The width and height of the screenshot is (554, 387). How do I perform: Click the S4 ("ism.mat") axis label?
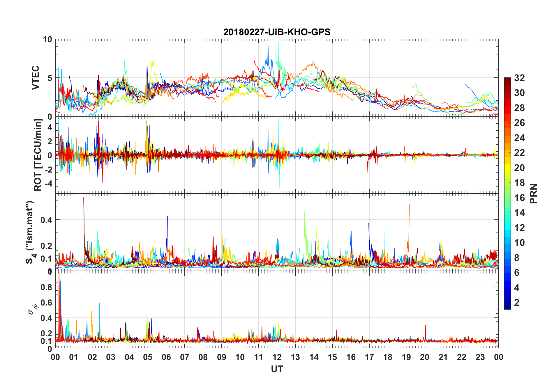click(x=30, y=232)
